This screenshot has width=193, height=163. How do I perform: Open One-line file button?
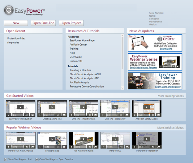pos(43,23)
